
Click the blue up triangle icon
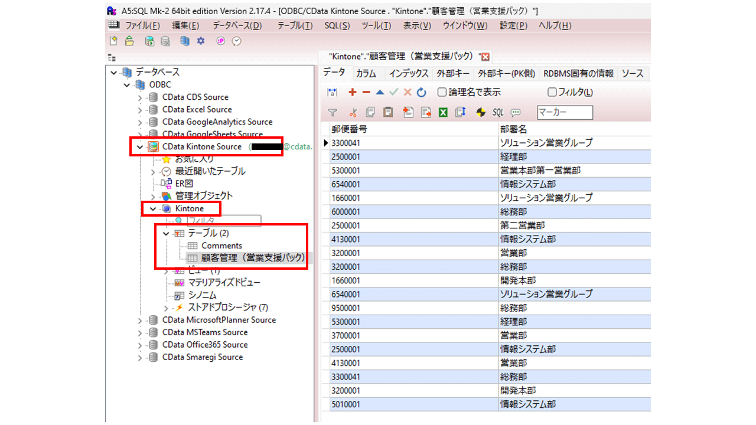[x=380, y=92]
